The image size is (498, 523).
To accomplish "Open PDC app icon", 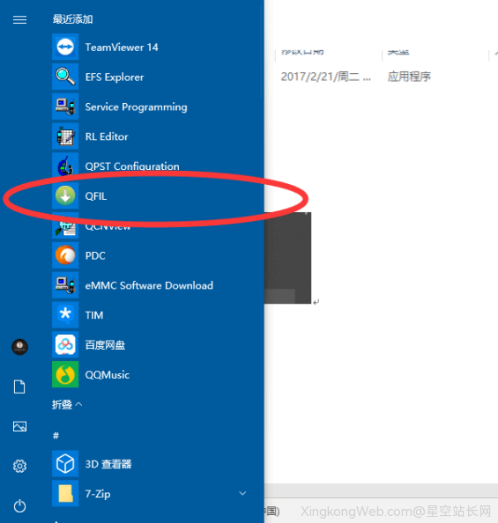I will coord(65,255).
